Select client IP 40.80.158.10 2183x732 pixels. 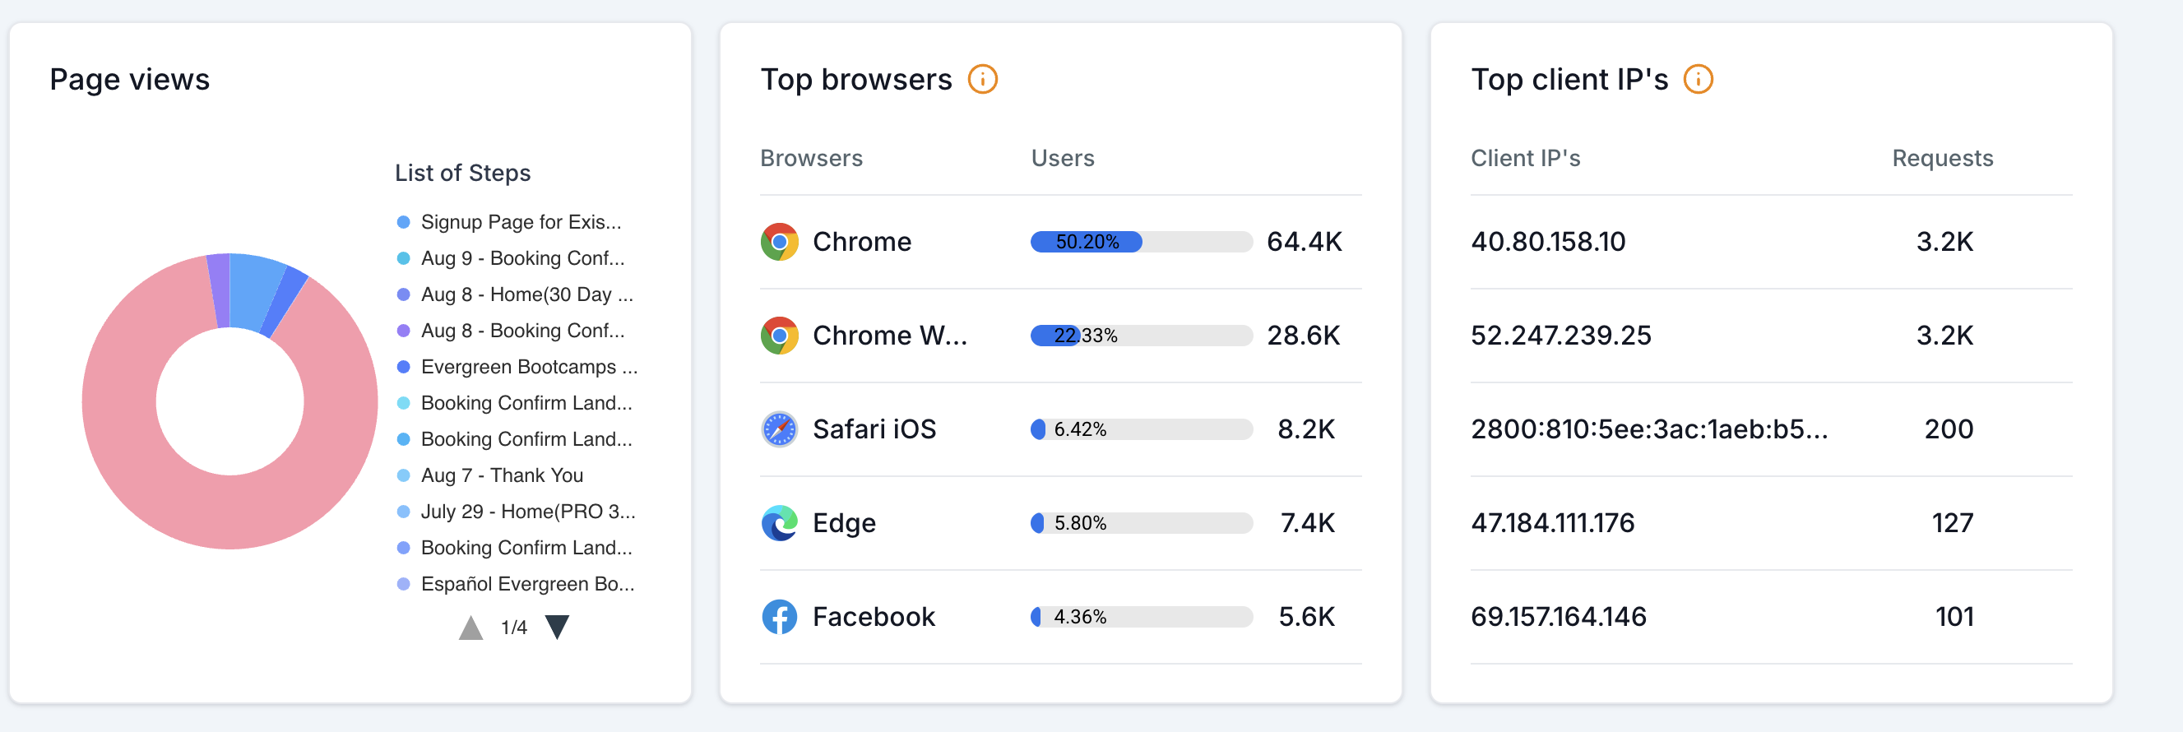pyautogui.click(x=1547, y=243)
